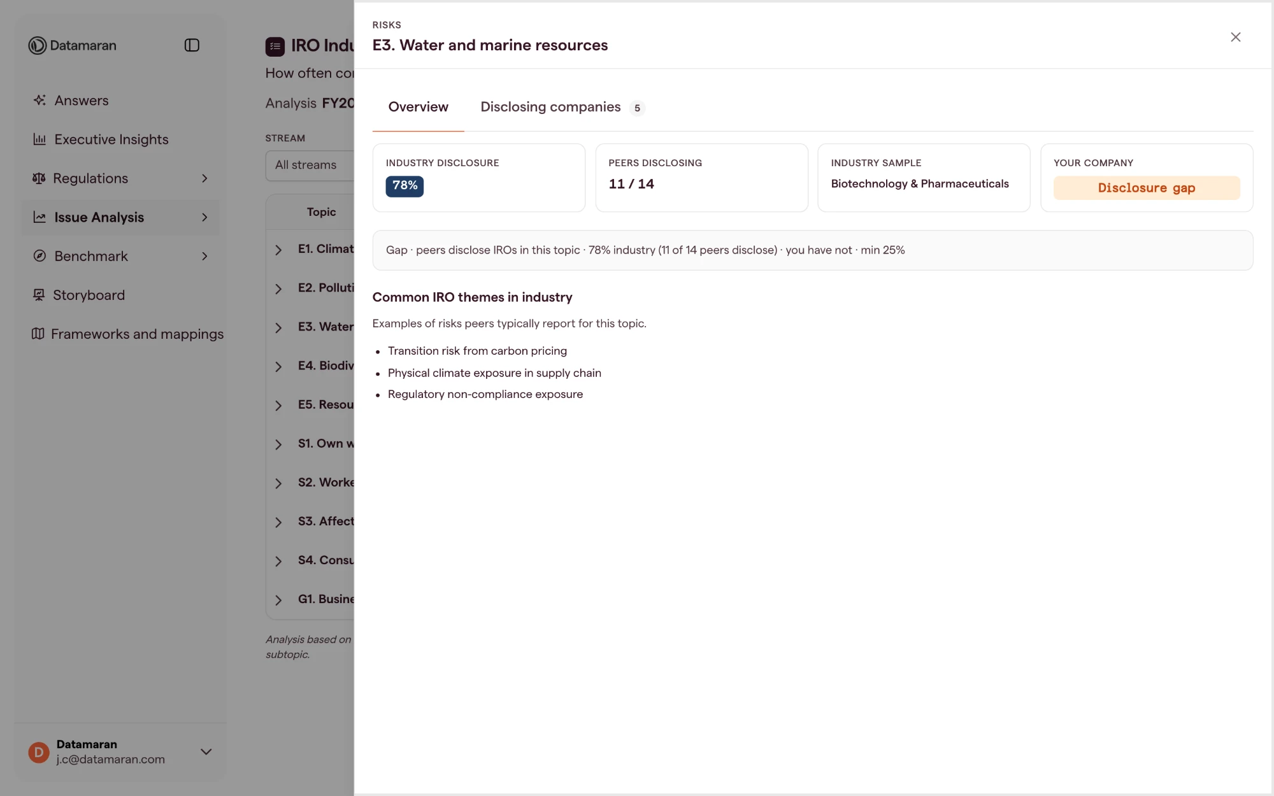
Task: Expand the S1. Own workforce topic row
Action: (x=310, y=444)
